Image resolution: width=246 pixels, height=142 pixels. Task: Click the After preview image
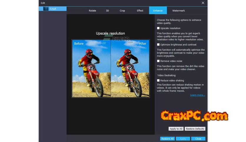[x=130, y=69]
